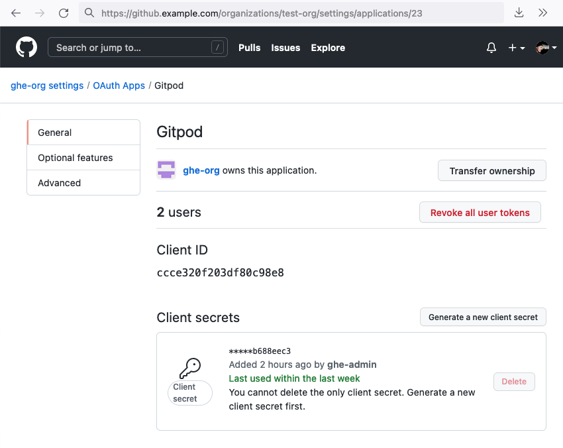Expand the browser toolbar overflow chevron
Image resolution: width=563 pixels, height=448 pixels.
[542, 12]
